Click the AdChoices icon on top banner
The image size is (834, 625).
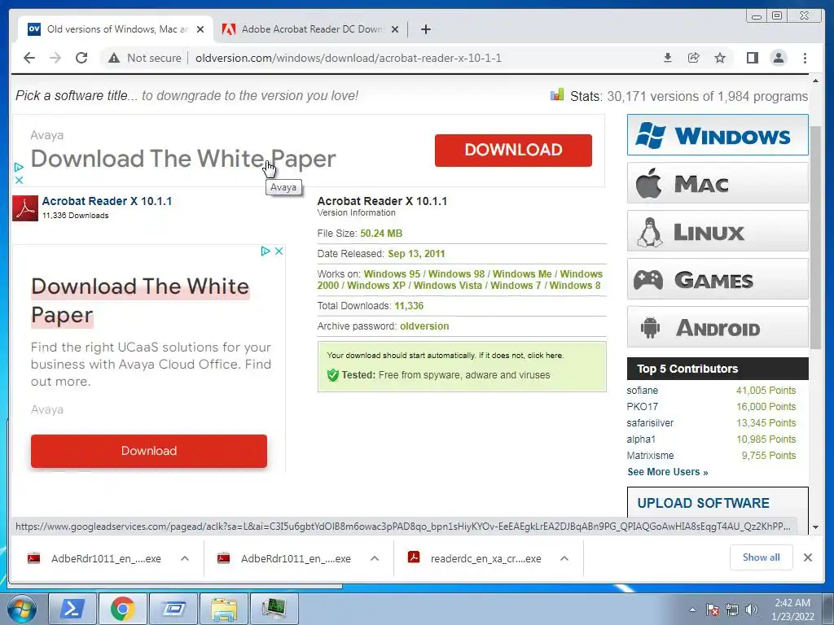(x=19, y=167)
